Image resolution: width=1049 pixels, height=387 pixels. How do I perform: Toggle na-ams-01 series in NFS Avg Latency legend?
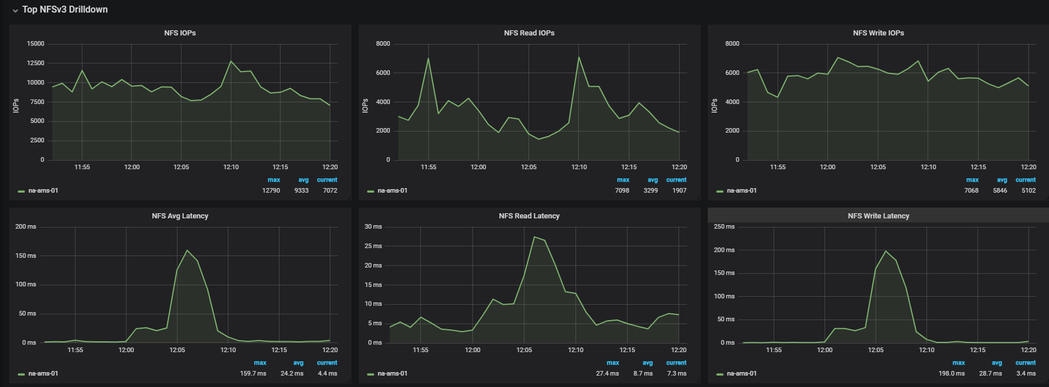pyautogui.click(x=43, y=374)
